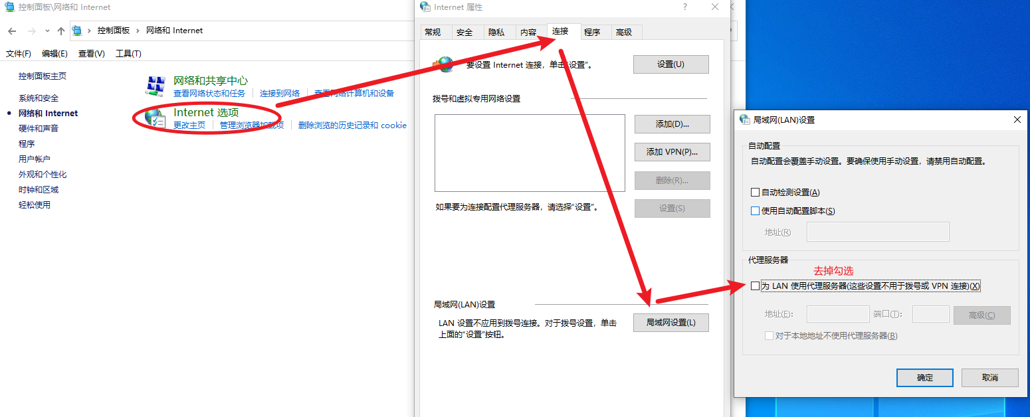Click 网络和 Internet breadcrumb in address bar

coord(174,31)
